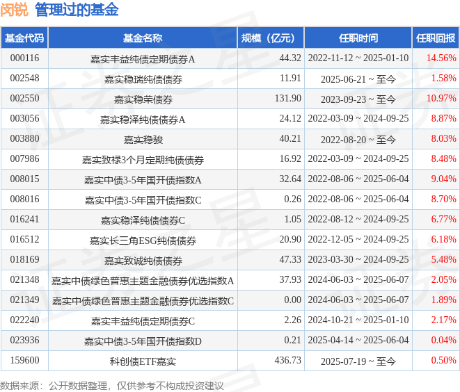Open fund 嘉实丰益纯债定期债券A
Viewport: 460px width, 392px height.
pos(143,59)
